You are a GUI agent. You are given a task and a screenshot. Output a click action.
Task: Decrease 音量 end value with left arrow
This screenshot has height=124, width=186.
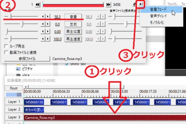click(98, 16)
